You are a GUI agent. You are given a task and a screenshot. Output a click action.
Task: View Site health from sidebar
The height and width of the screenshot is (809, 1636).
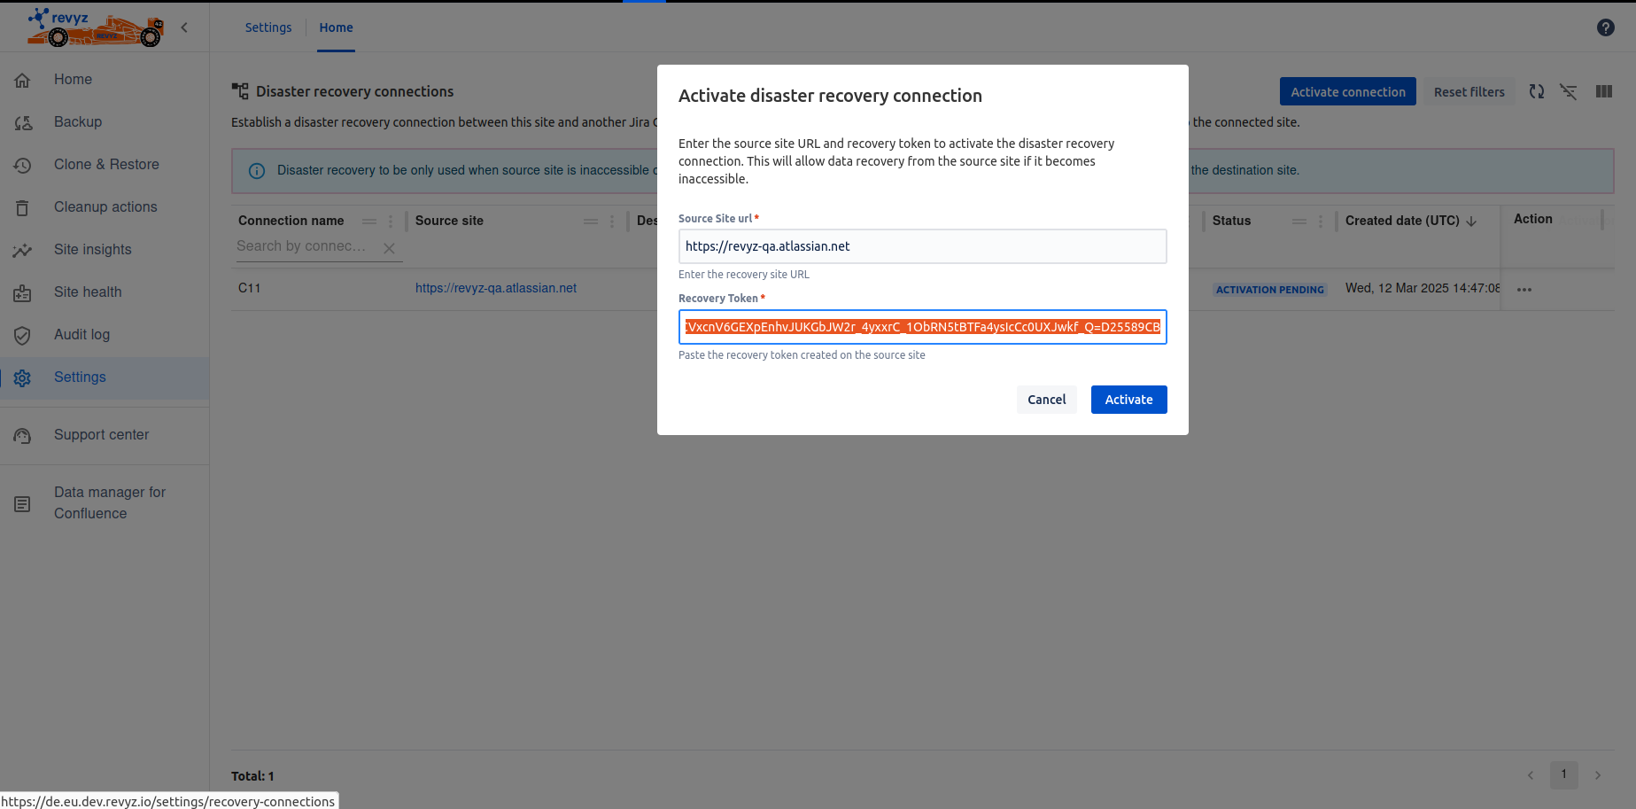[x=89, y=292]
